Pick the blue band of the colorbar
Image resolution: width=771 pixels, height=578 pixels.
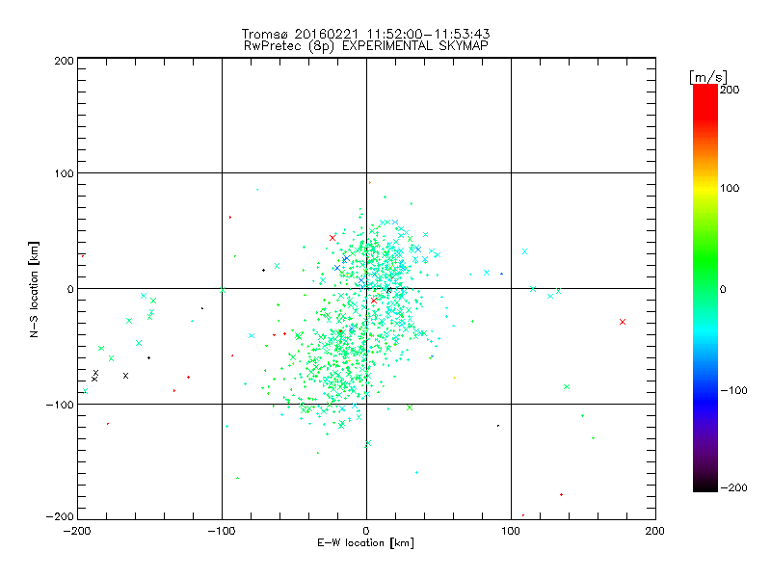click(705, 401)
